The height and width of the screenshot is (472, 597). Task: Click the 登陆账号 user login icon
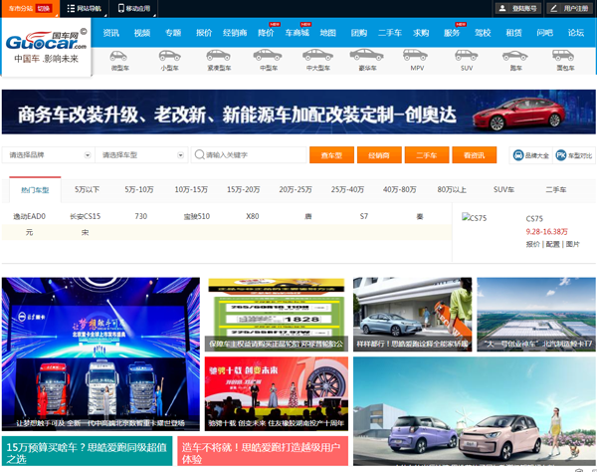point(502,8)
